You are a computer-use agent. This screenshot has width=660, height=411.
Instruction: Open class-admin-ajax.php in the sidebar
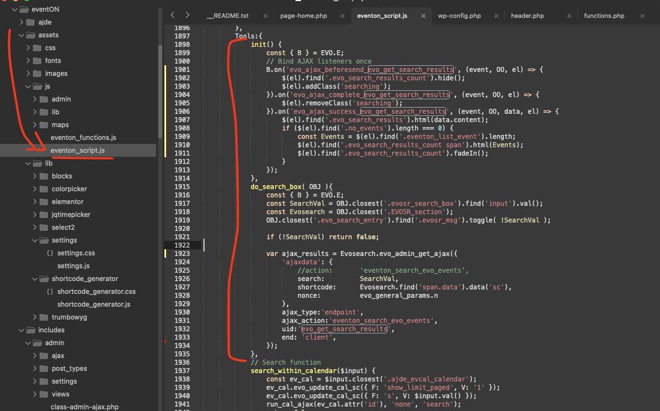[x=84, y=407]
